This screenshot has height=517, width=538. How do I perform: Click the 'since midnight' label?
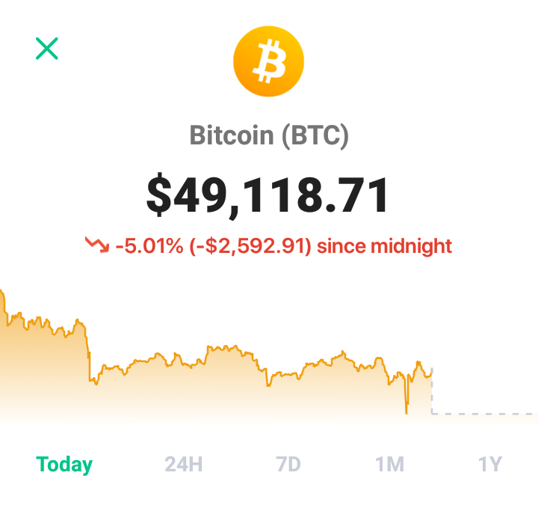pos(384,246)
